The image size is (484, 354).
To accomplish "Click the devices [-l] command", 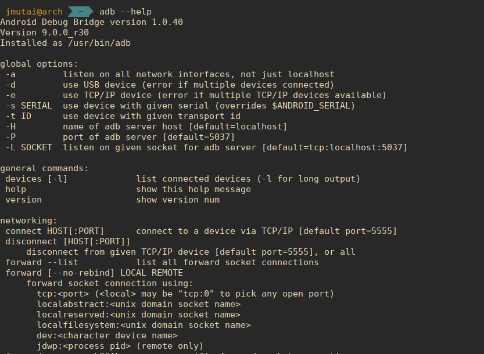I will 37,179.
